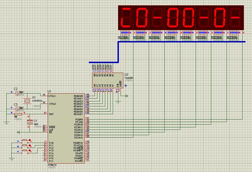Click the crystal X1 component symbol
Image resolution: width=252 pixels, height=172 pixels.
[27, 101]
